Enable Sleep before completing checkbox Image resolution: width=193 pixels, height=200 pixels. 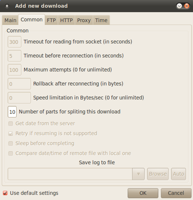pyautogui.click(x=11, y=144)
